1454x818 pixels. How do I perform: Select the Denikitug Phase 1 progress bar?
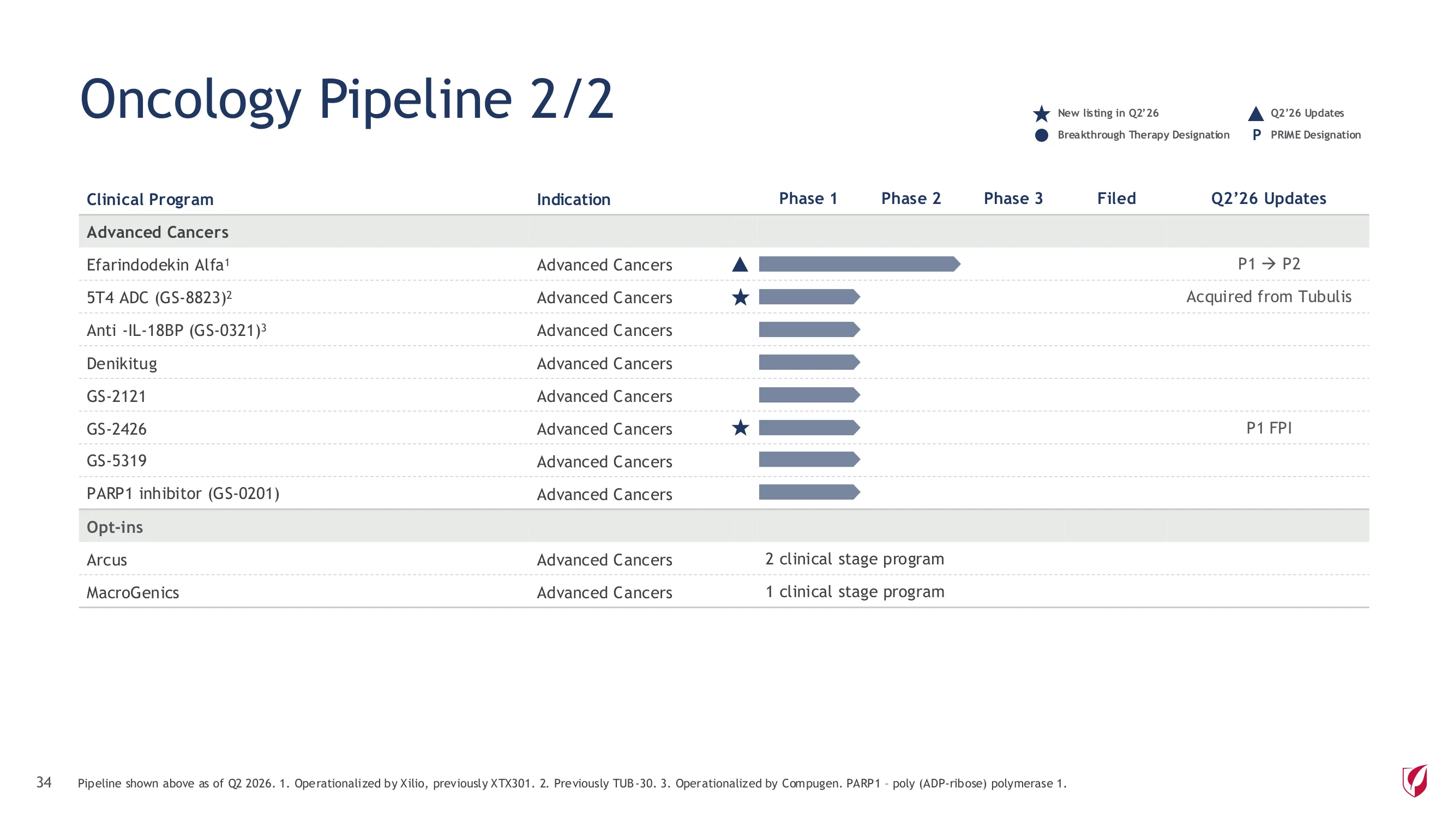coord(809,363)
